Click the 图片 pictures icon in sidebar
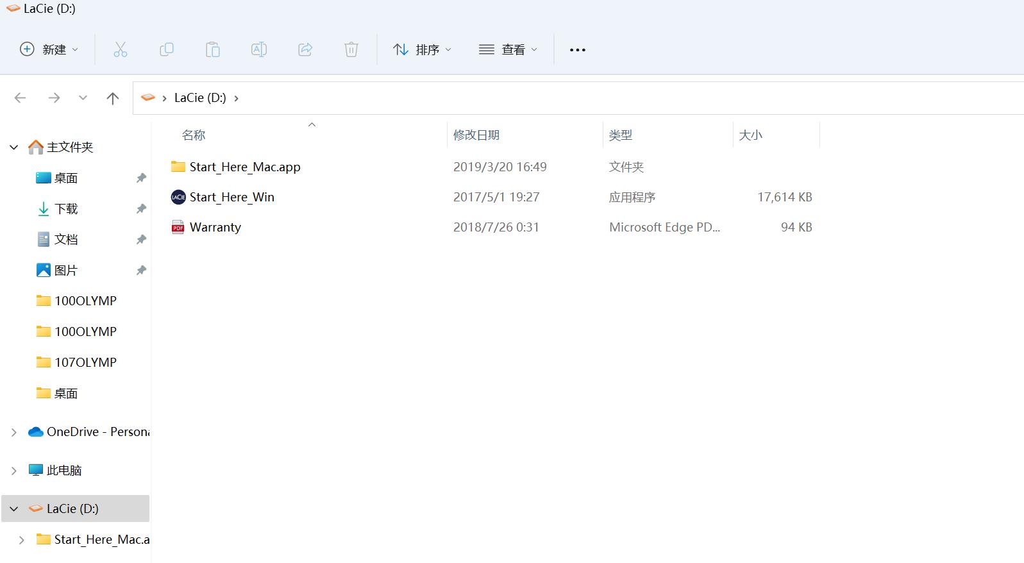Viewport: 1024px width, 563px height. (x=44, y=271)
